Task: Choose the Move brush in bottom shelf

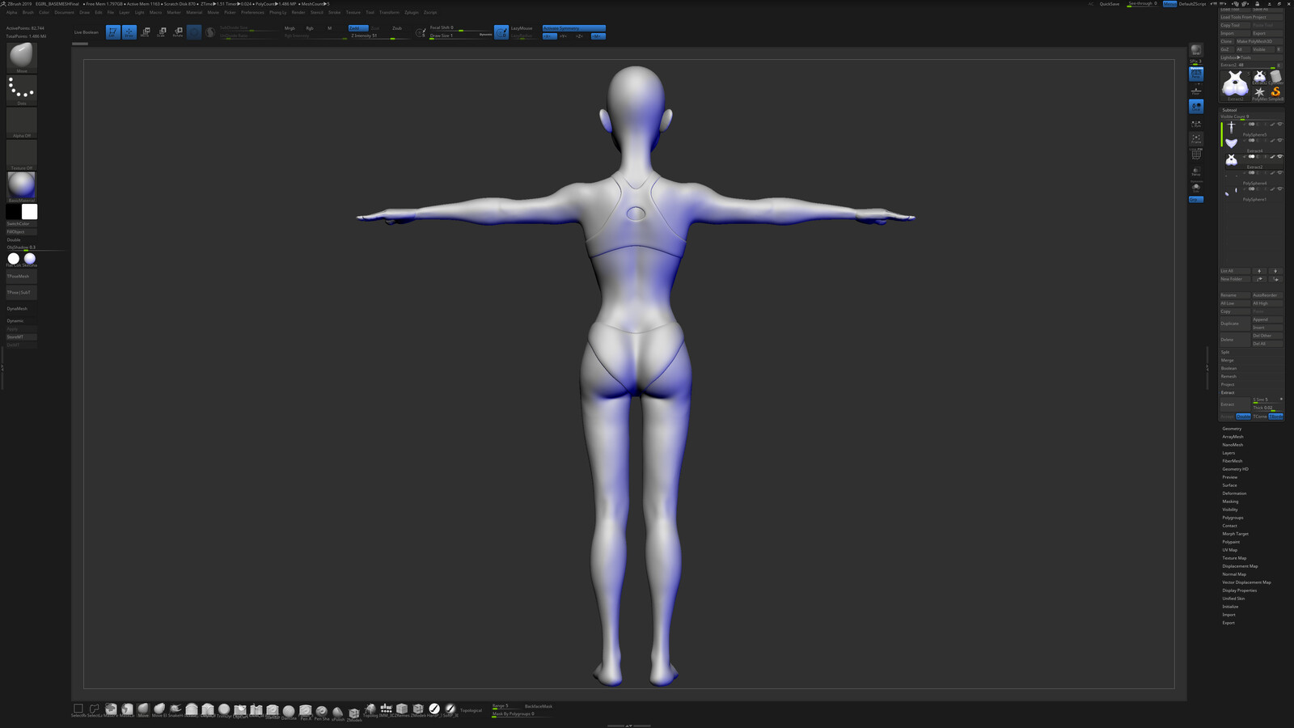Action: tap(143, 709)
